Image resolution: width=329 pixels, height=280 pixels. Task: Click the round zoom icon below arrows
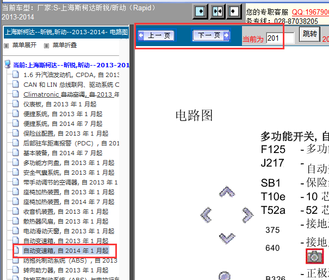(225, 276)
